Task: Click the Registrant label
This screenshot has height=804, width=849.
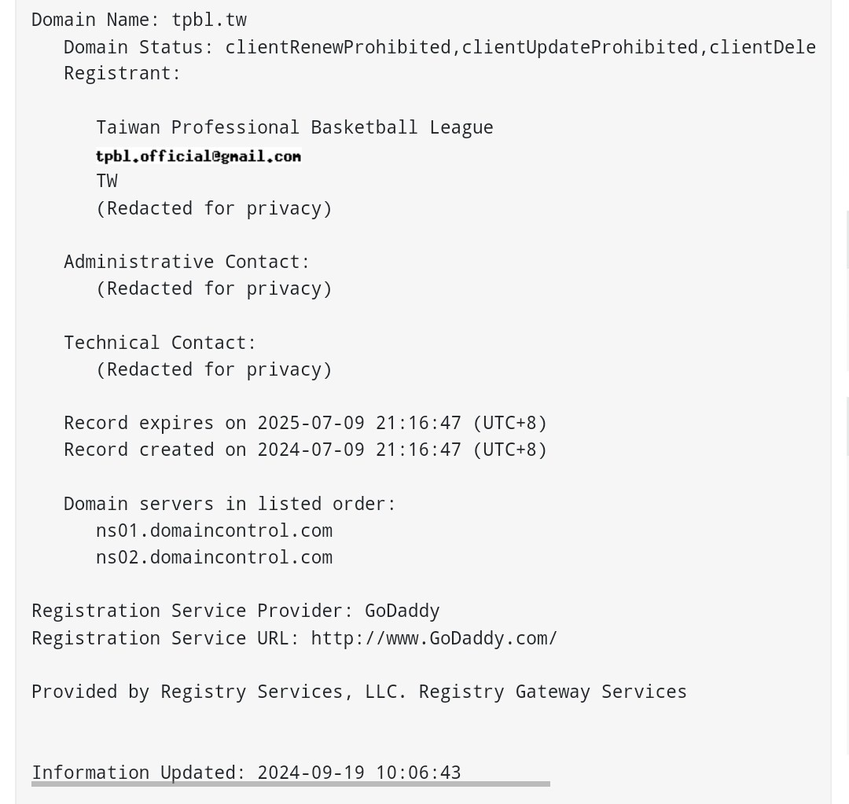Action: (123, 73)
